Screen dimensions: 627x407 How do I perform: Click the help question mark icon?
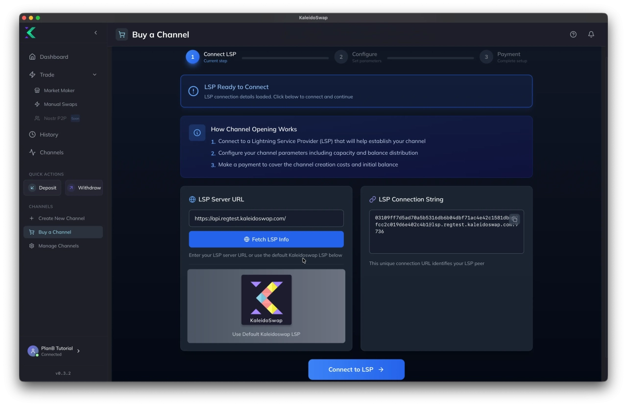(x=573, y=34)
